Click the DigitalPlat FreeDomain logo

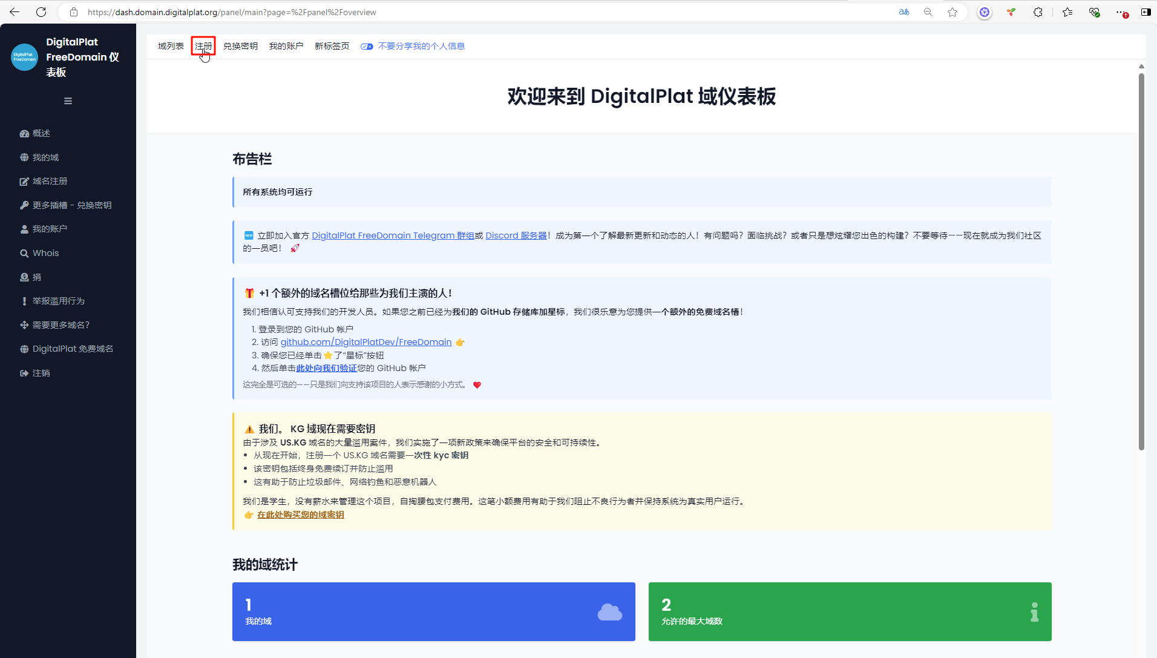tap(25, 57)
